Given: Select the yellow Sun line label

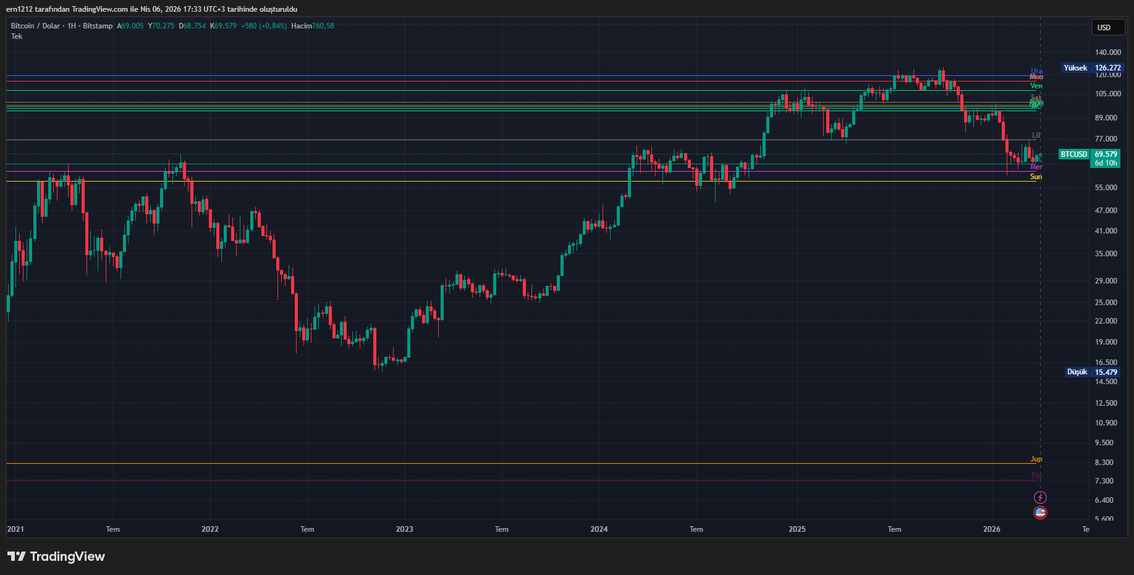Looking at the screenshot, I should pos(1036,177).
